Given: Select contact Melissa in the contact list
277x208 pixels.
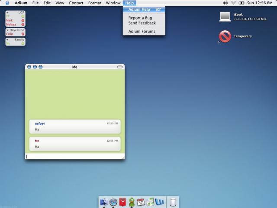Looking at the screenshot, I should (x=11, y=24).
